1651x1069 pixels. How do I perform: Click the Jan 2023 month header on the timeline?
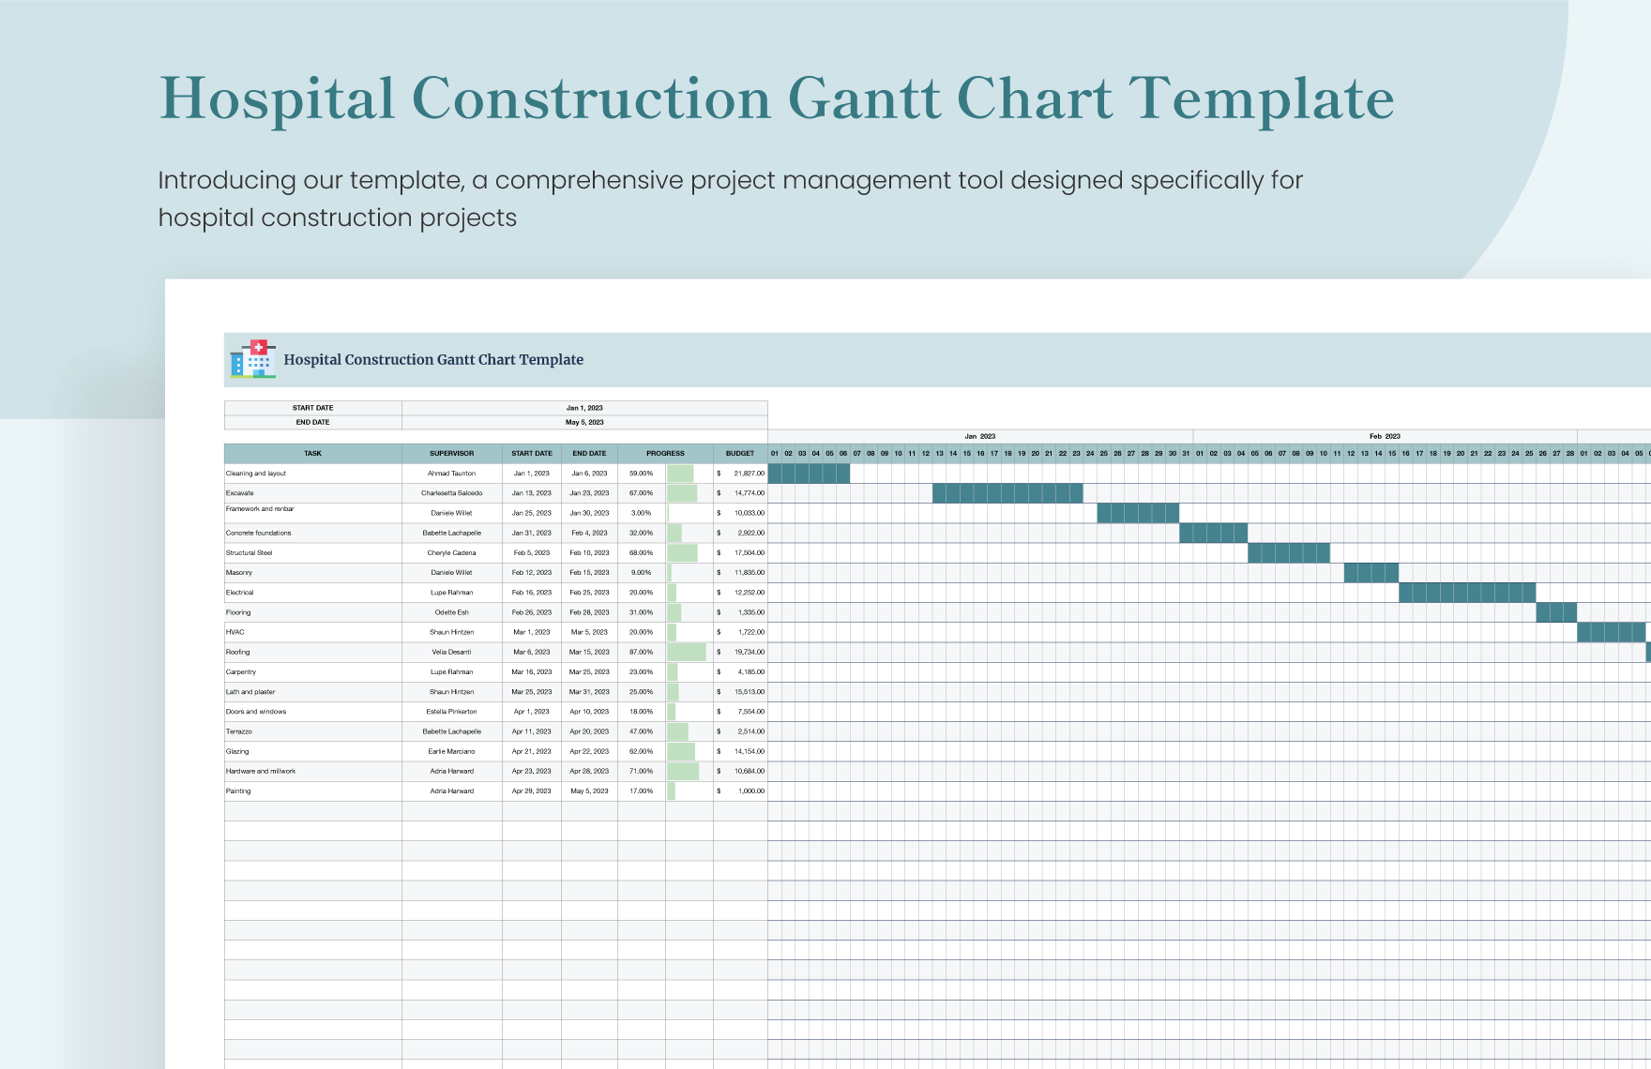(x=978, y=435)
